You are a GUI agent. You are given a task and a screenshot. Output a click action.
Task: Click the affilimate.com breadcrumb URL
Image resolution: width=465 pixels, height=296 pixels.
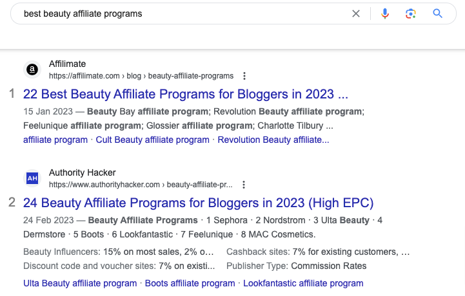point(141,76)
